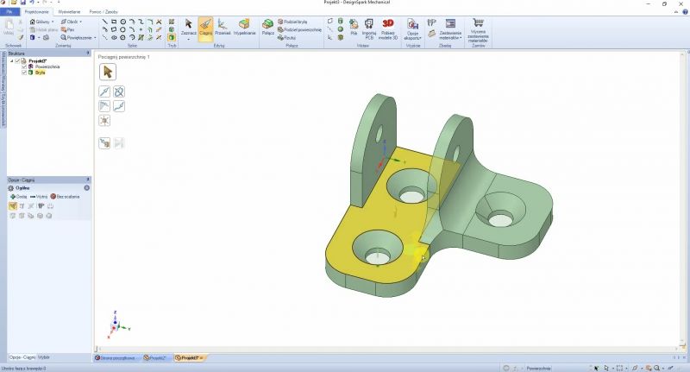Switch to Projekt2 document tab
The width and height of the screenshot is (690, 372).
point(155,358)
